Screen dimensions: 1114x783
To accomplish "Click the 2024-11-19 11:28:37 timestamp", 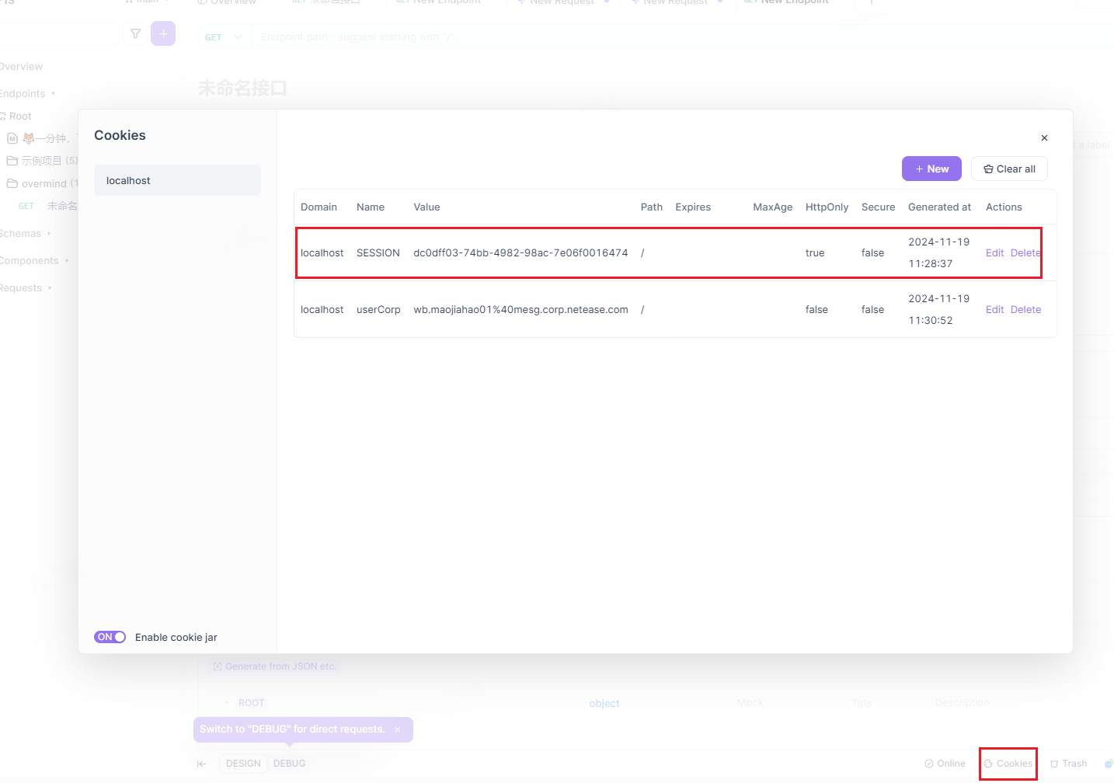I will coord(938,252).
